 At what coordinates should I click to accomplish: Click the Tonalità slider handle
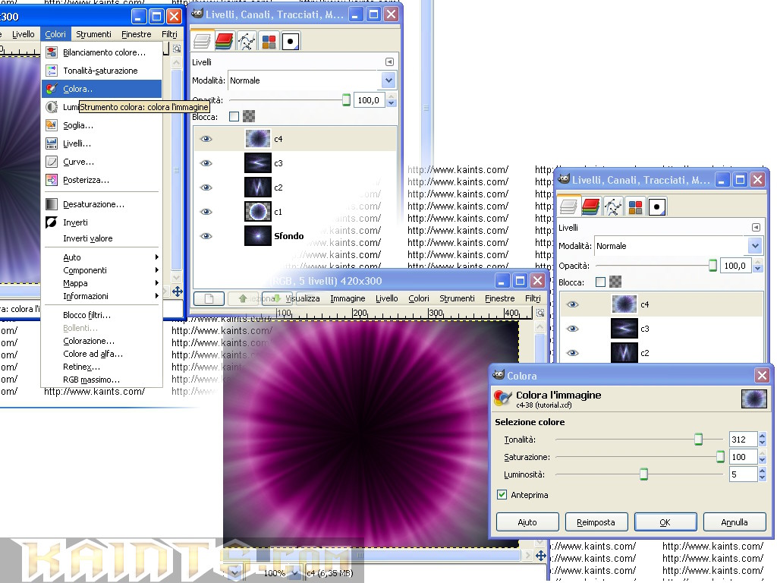click(x=698, y=440)
